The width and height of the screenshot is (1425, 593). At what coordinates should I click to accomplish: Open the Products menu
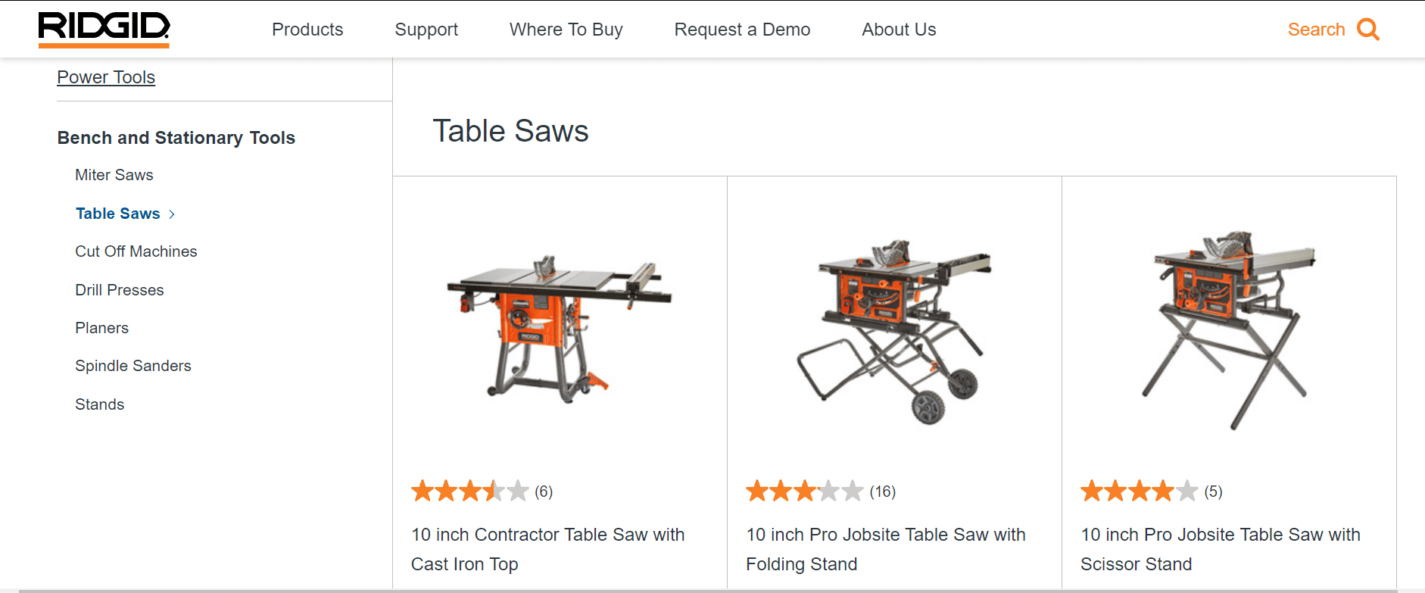pos(307,29)
